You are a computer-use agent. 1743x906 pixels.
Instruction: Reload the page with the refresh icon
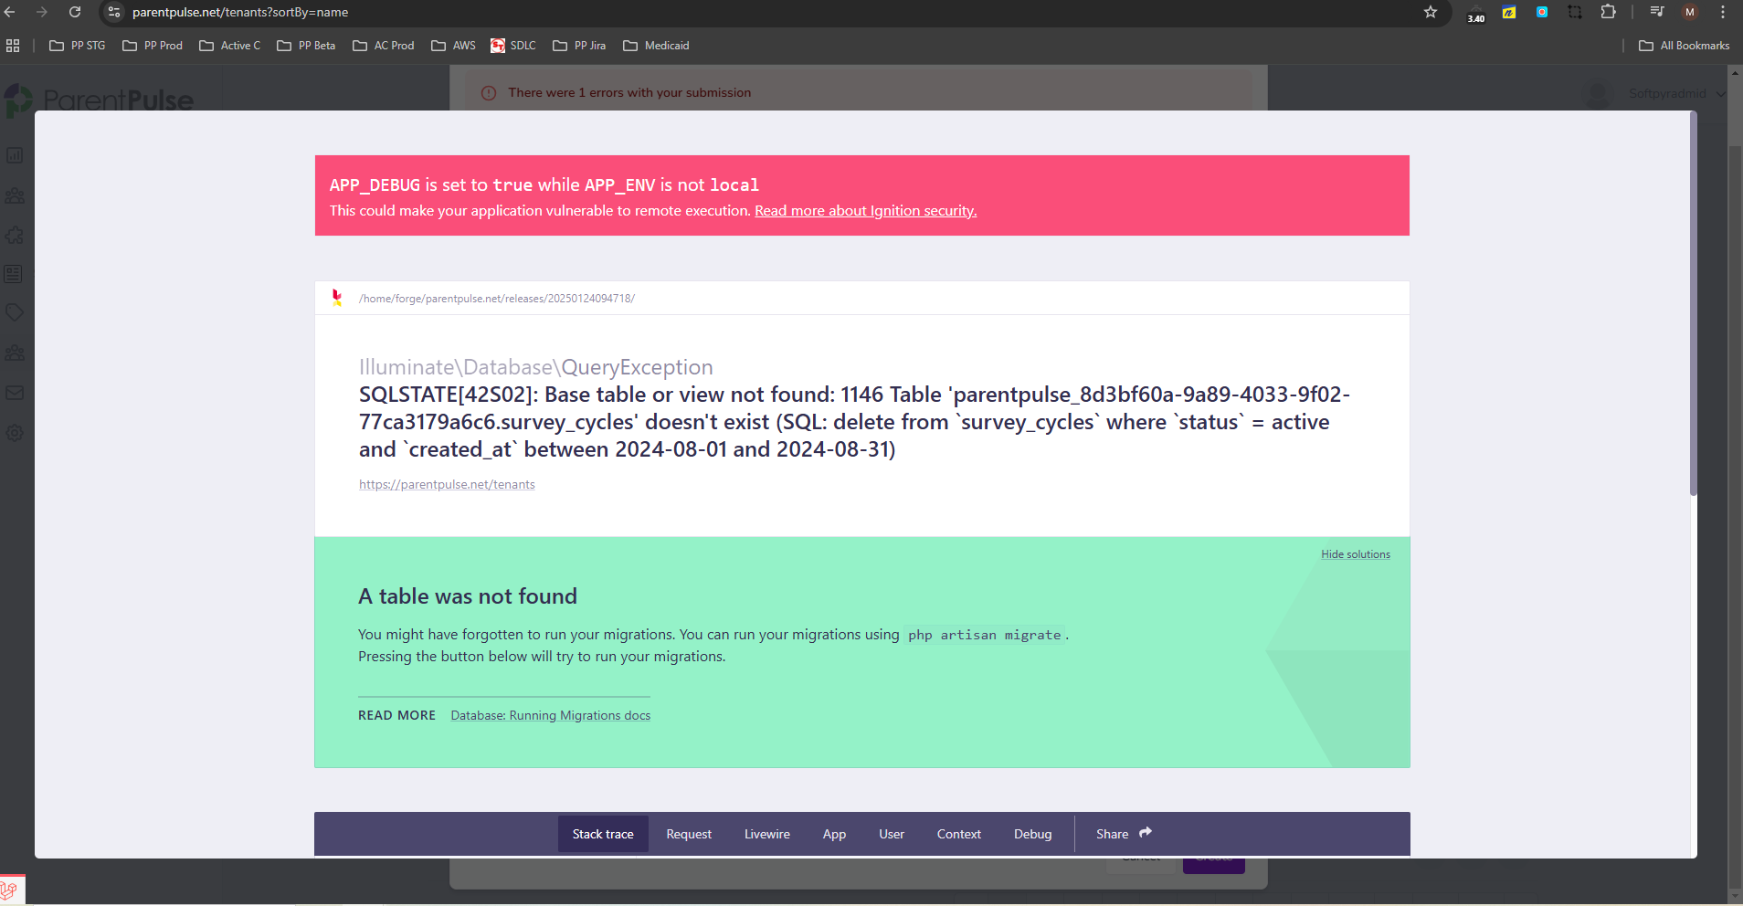point(75,12)
